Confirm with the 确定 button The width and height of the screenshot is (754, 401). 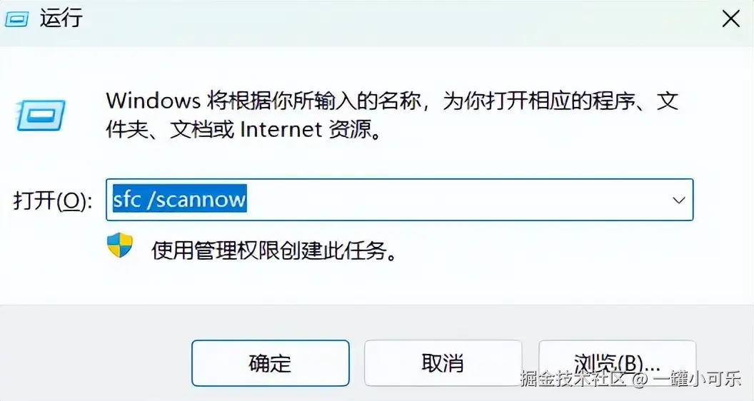270,363
